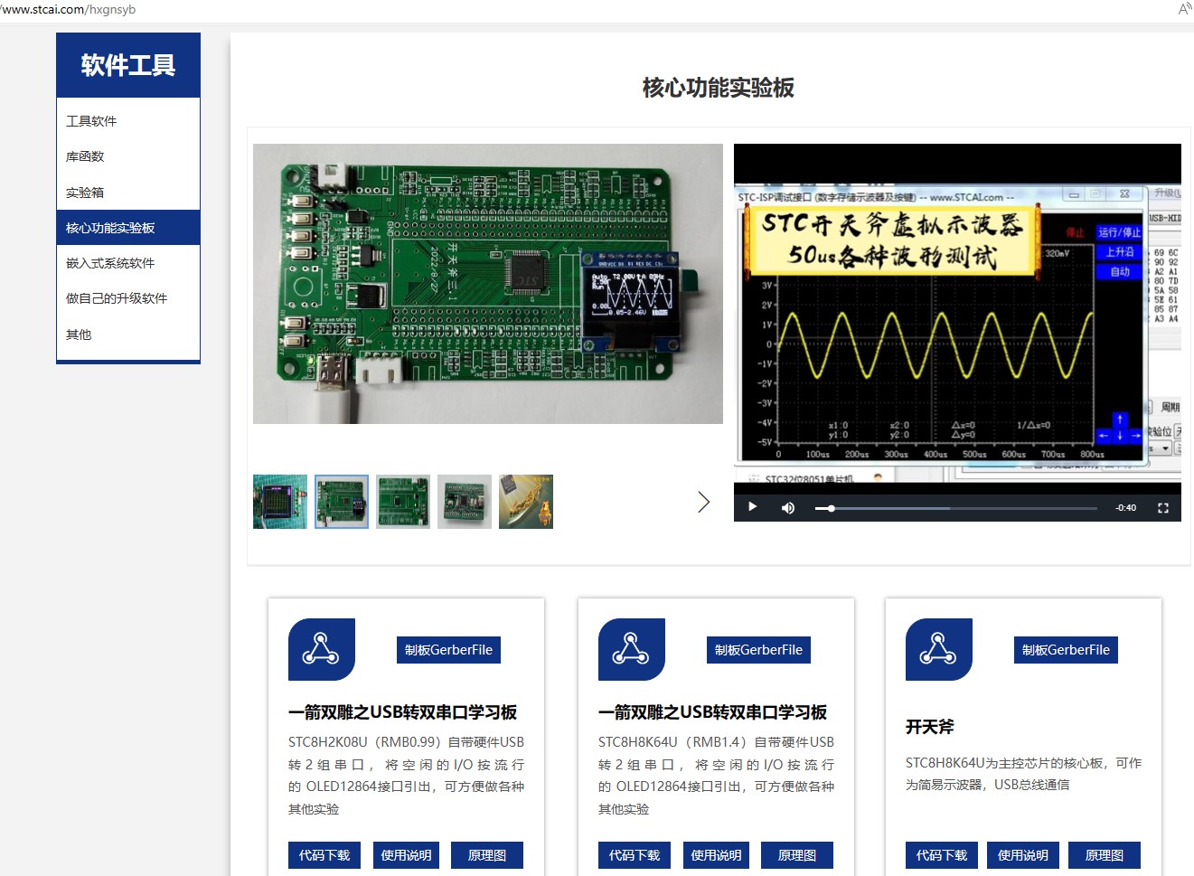
Task: Click the STC8H2K08U card title text
Action: pyautogui.click(x=402, y=712)
